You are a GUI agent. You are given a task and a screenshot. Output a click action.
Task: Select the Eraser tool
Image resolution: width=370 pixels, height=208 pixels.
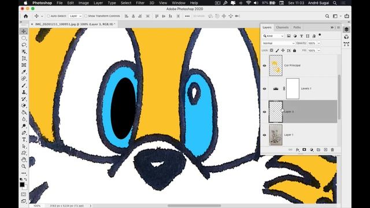(x=24, y=106)
